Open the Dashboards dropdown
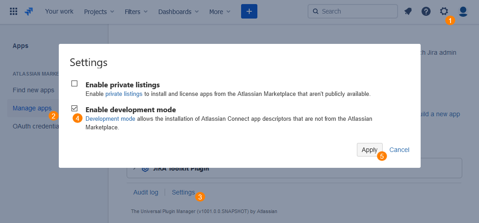The image size is (479, 223). (178, 12)
